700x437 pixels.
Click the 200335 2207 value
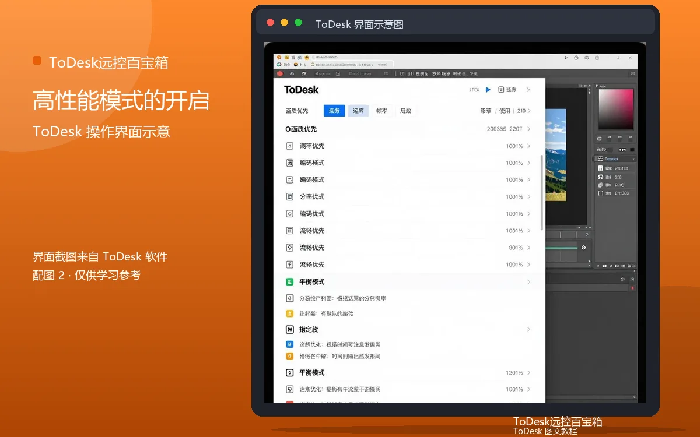(505, 129)
